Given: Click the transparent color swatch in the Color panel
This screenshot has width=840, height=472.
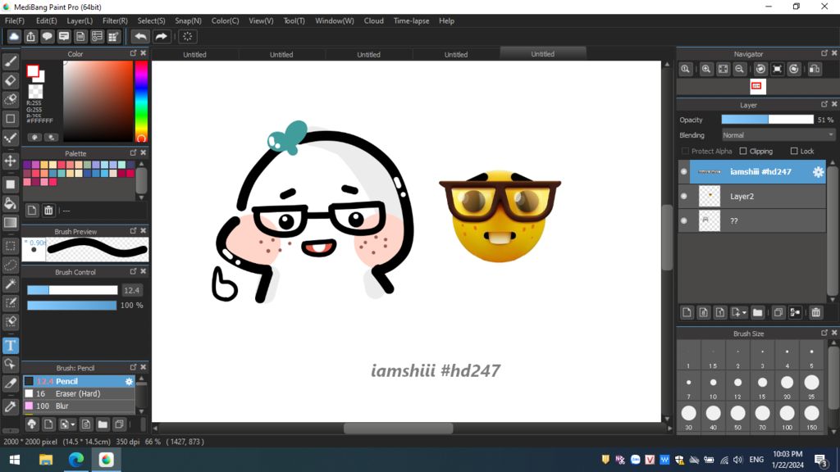Looking at the screenshot, I should (35, 92).
